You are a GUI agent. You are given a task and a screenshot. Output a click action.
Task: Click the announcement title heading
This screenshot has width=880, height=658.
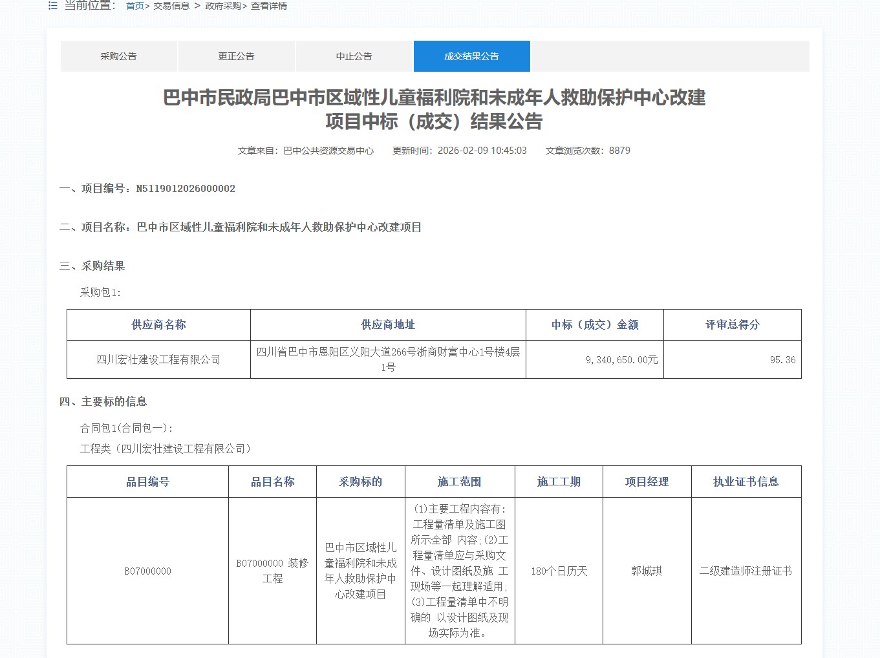coord(434,109)
